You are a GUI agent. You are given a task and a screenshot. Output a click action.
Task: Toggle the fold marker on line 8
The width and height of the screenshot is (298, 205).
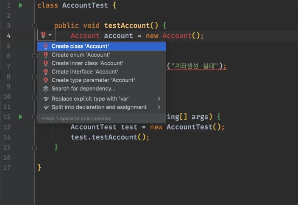point(34,77)
